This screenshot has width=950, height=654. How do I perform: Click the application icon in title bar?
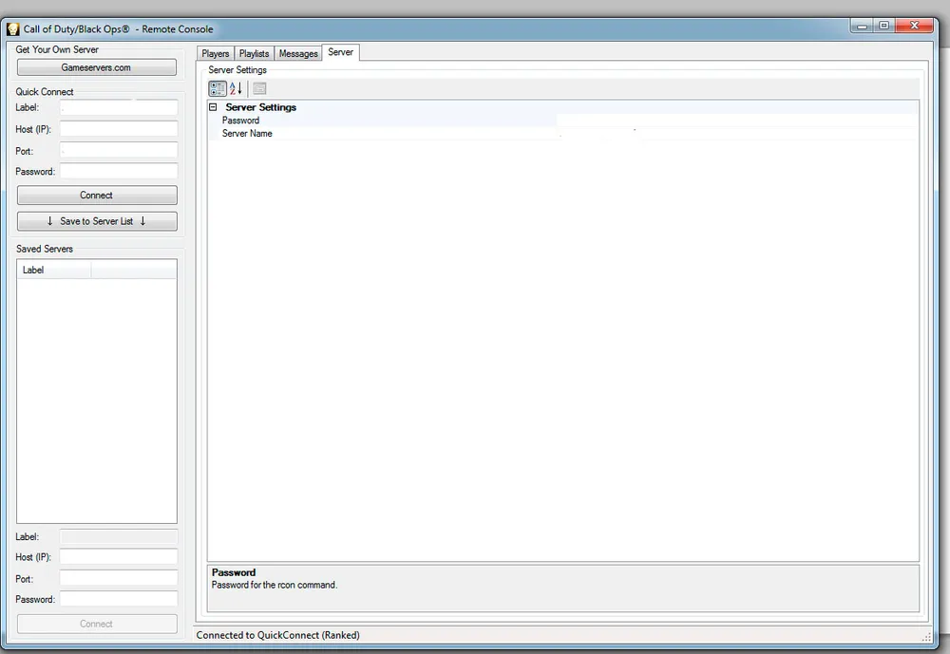tap(12, 28)
